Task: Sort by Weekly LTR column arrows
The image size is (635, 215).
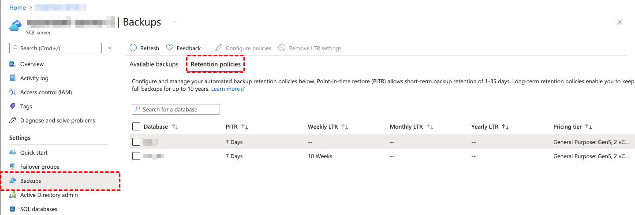Action: click(x=345, y=127)
